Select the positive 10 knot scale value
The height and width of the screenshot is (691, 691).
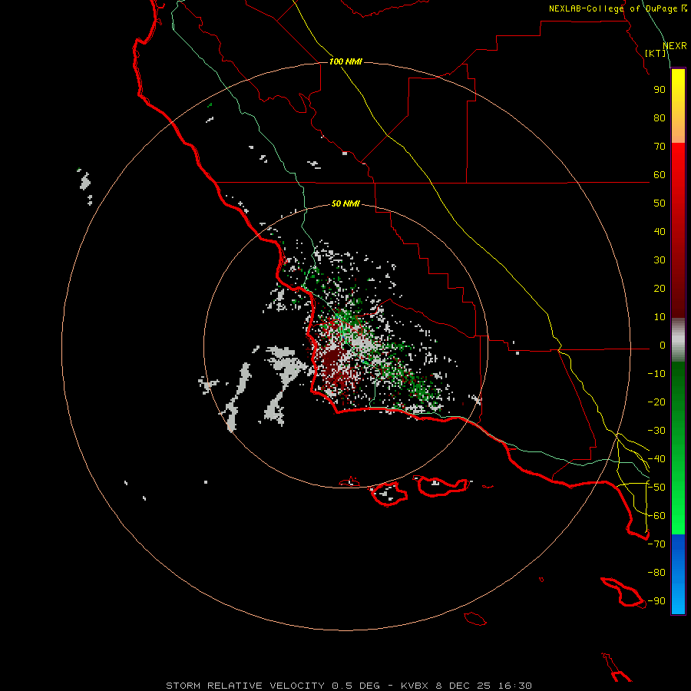point(660,317)
